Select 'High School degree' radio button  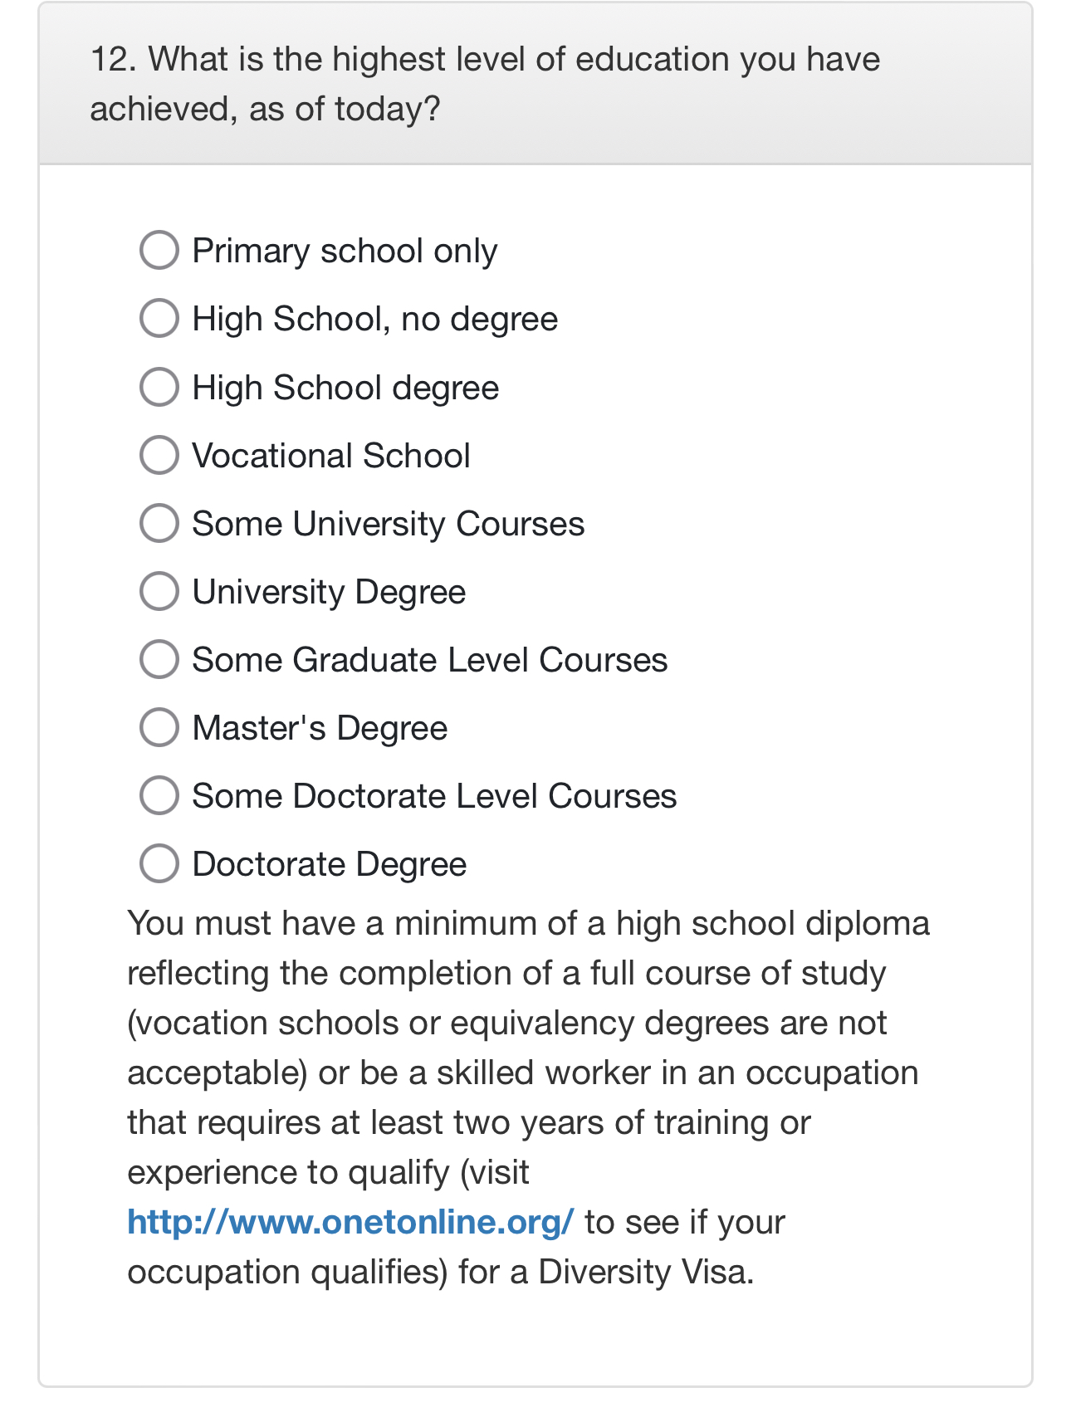point(159,387)
